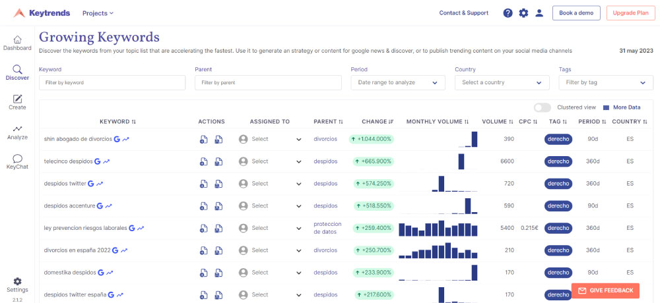Click the More Data columns link
Screen dimensions: 660x303
(x=622, y=107)
